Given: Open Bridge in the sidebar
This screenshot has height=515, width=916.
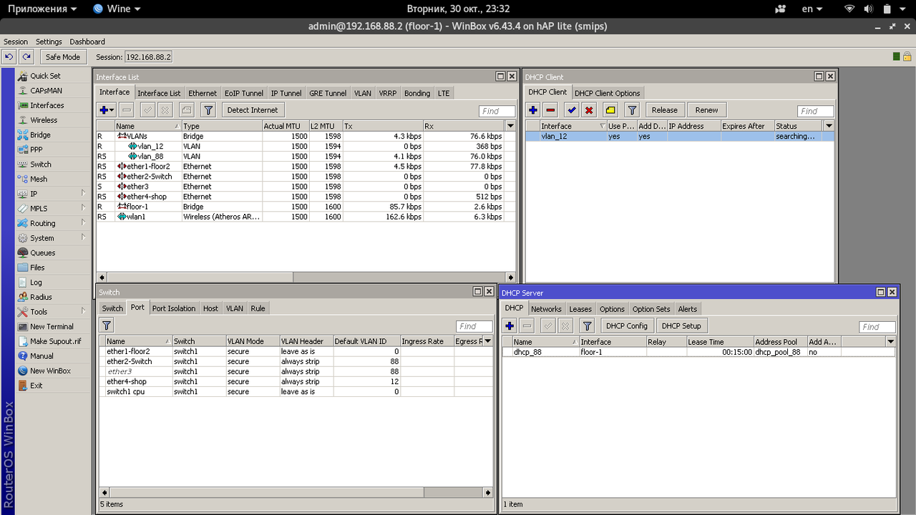Looking at the screenshot, I should [x=40, y=134].
